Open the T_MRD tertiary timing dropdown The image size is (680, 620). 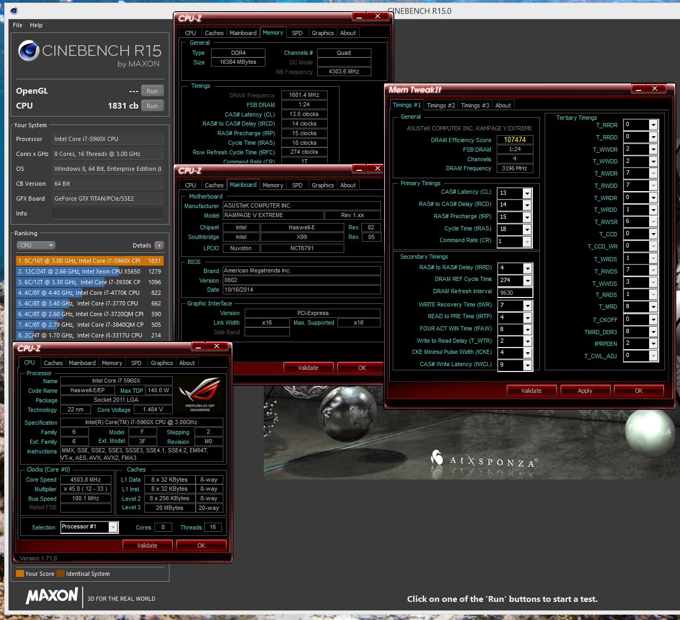tap(653, 307)
